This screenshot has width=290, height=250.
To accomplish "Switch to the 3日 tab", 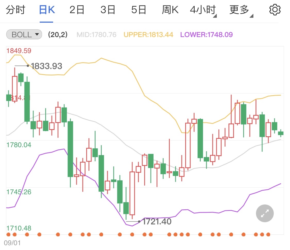I will click(108, 10).
